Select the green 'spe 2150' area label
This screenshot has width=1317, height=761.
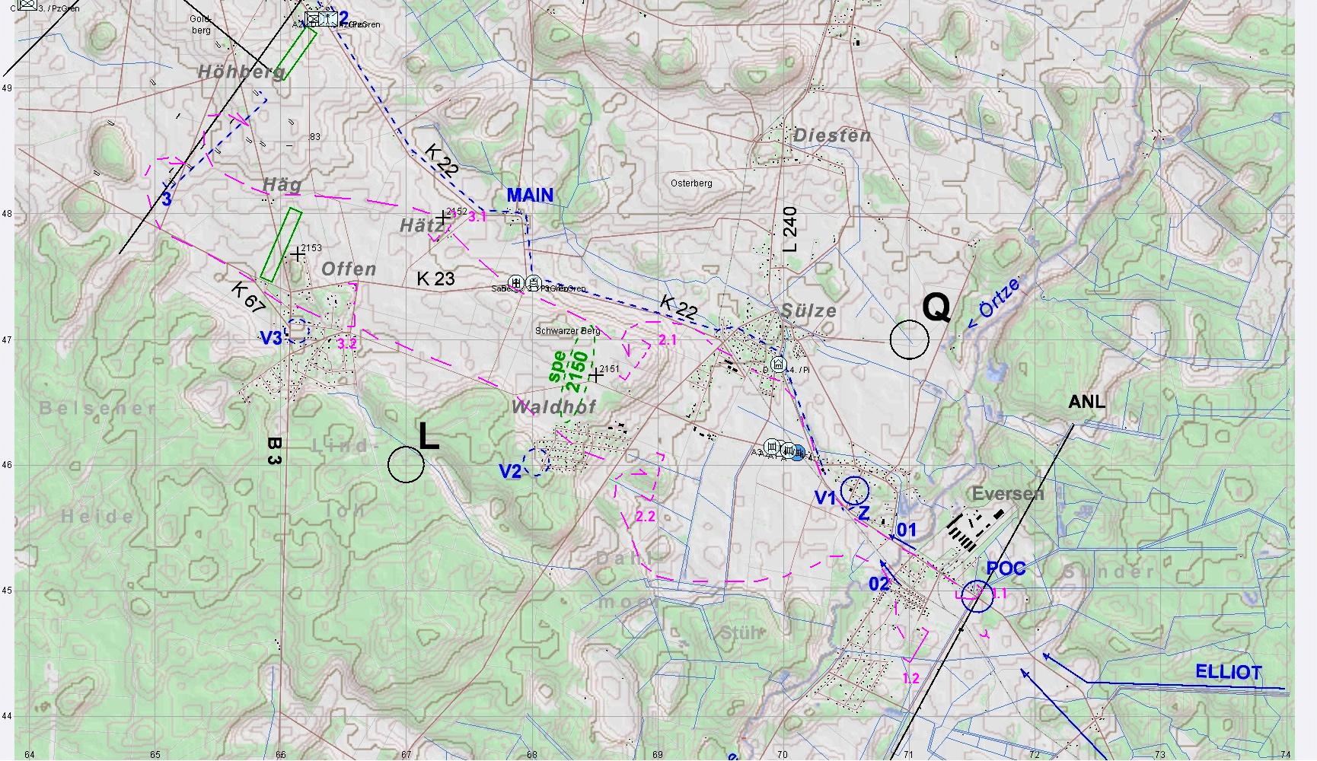click(x=569, y=371)
